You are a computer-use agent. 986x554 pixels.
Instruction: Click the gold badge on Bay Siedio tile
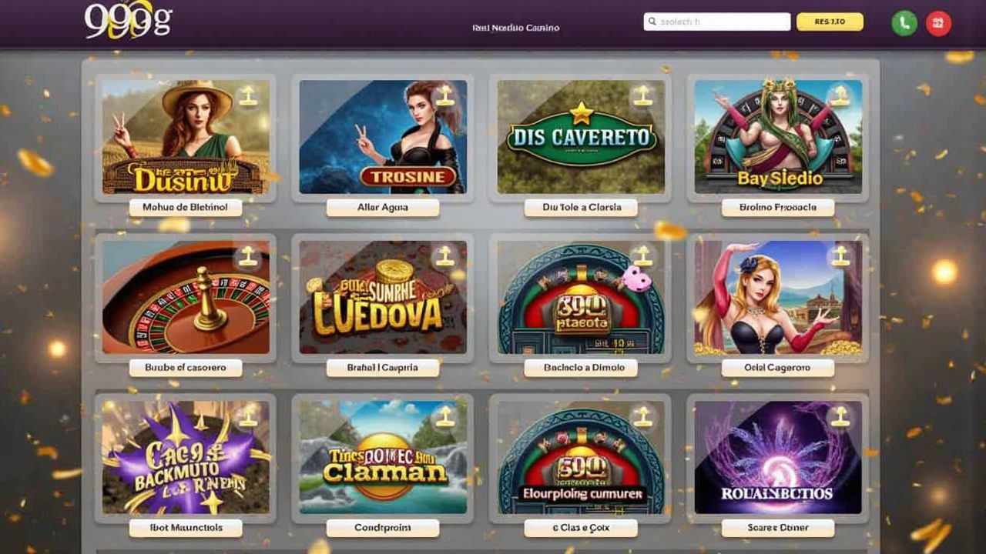839,96
